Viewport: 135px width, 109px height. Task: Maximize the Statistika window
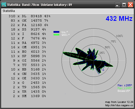[x=124, y=4]
